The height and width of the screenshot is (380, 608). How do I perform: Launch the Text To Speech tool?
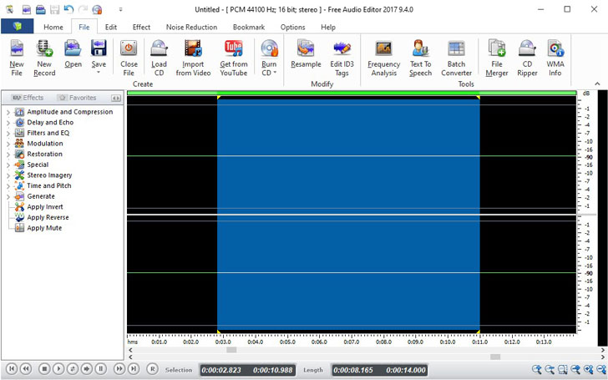[420, 49]
